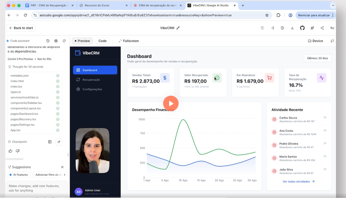Click the share icon in header
Viewport: 346px width, 198px height.
point(322,28)
